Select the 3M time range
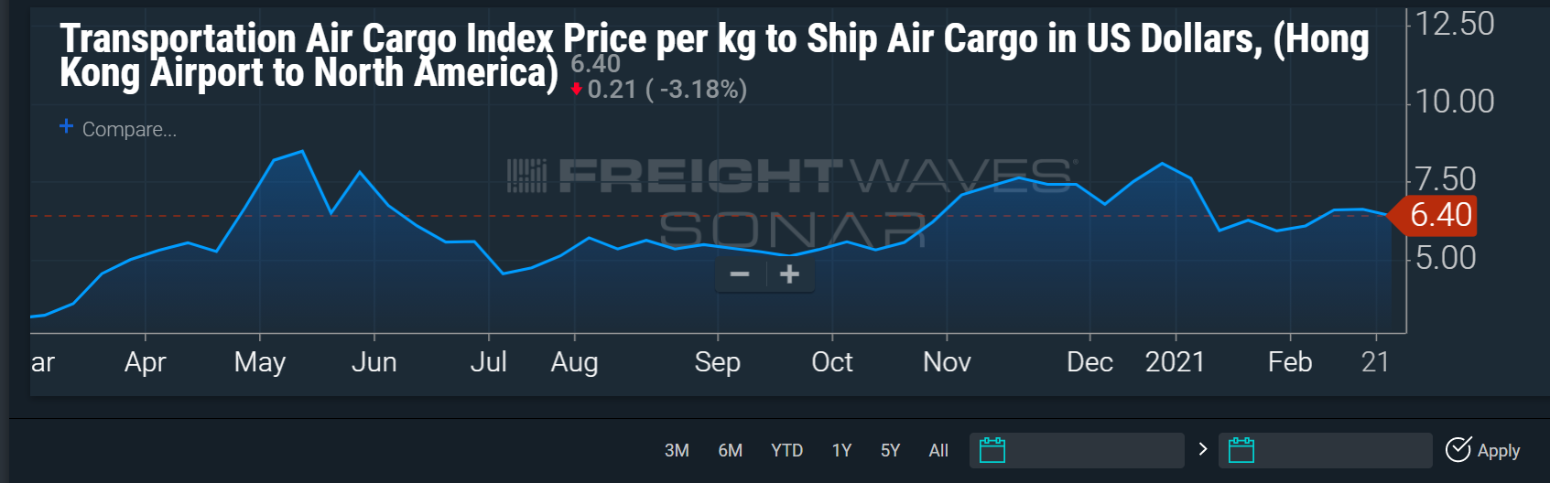Image resolution: width=1550 pixels, height=483 pixels. pos(677,450)
